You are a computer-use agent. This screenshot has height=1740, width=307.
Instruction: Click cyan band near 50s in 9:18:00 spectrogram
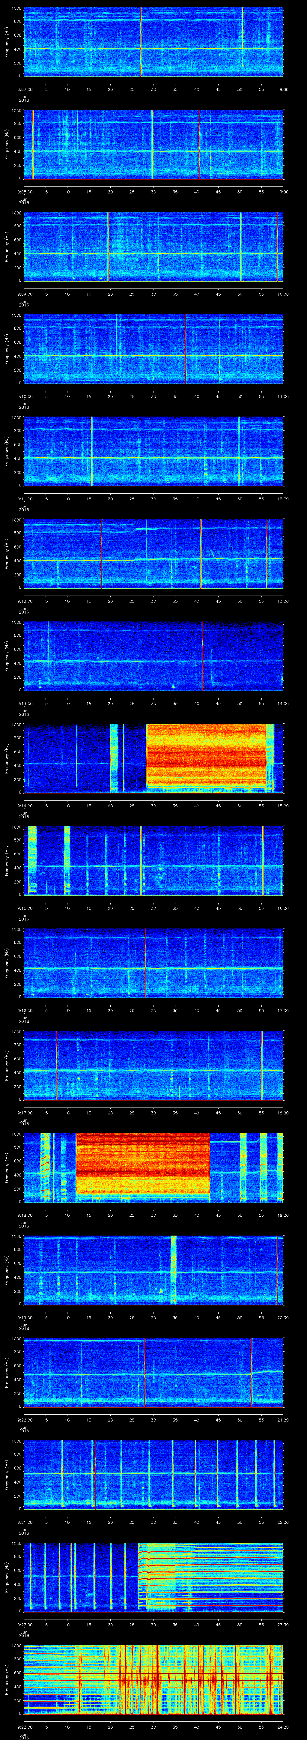tap(243, 1167)
